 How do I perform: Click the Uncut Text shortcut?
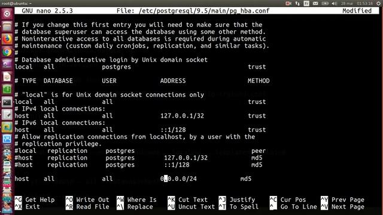tap(191, 207)
